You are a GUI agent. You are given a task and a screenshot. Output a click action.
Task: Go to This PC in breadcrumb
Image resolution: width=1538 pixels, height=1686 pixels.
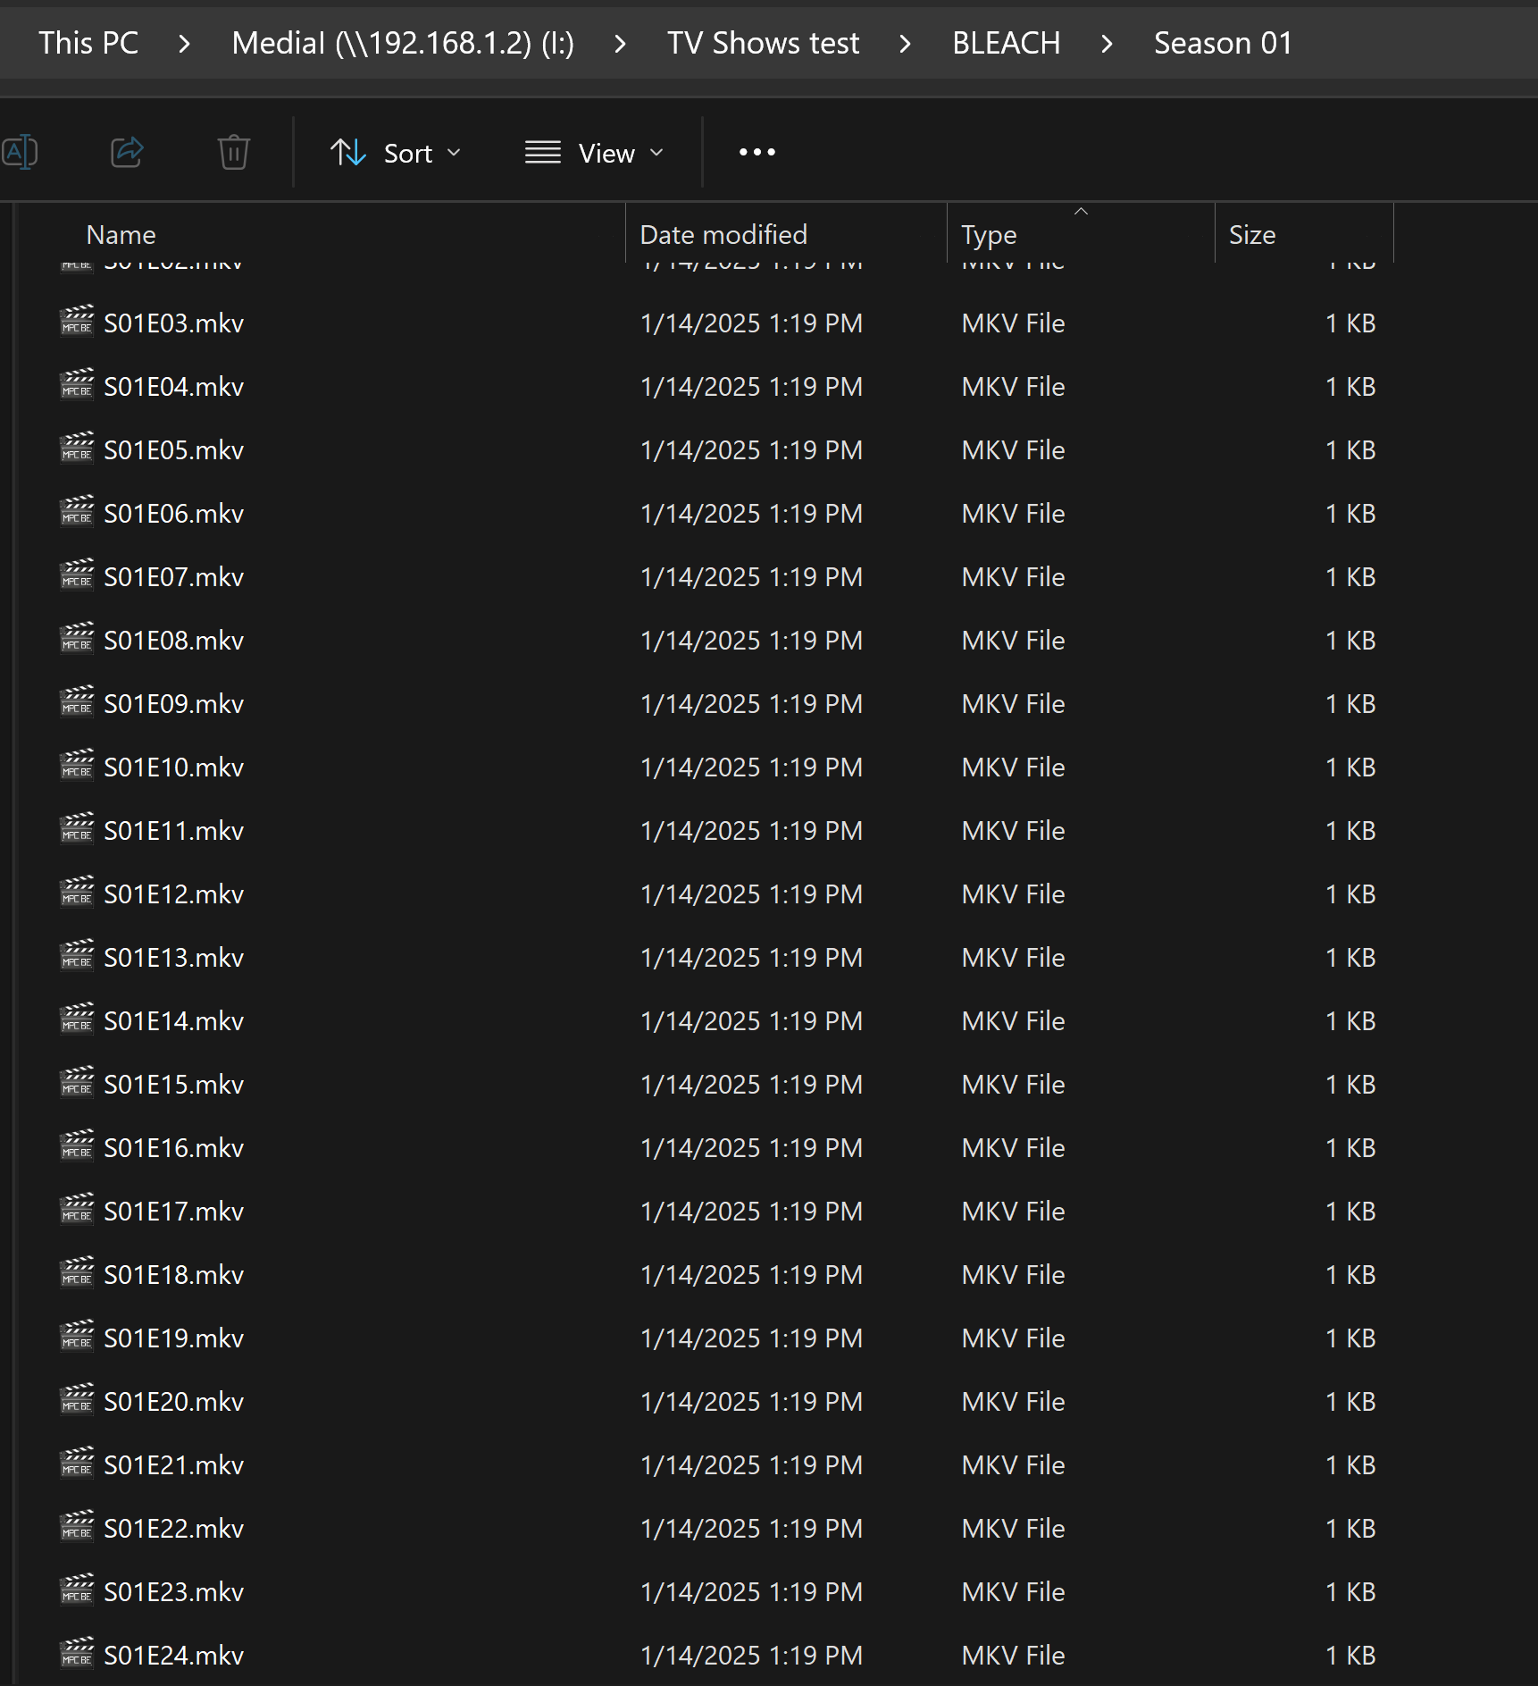tap(88, 43)
